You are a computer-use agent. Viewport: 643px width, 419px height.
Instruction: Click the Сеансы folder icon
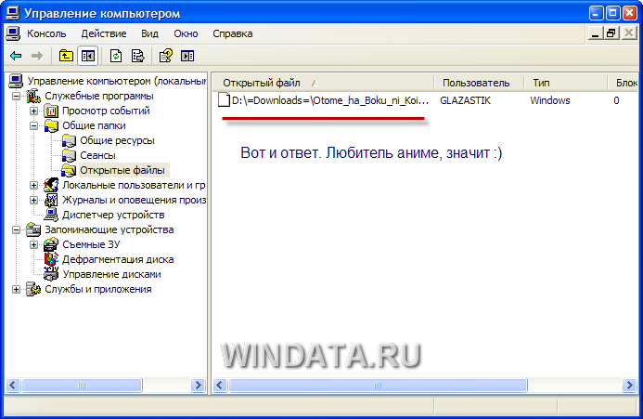(69, 155)
